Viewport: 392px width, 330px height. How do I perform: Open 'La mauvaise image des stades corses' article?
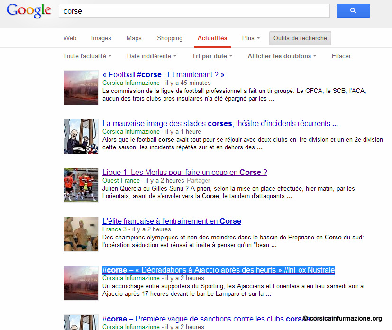(x=220, y=123)
